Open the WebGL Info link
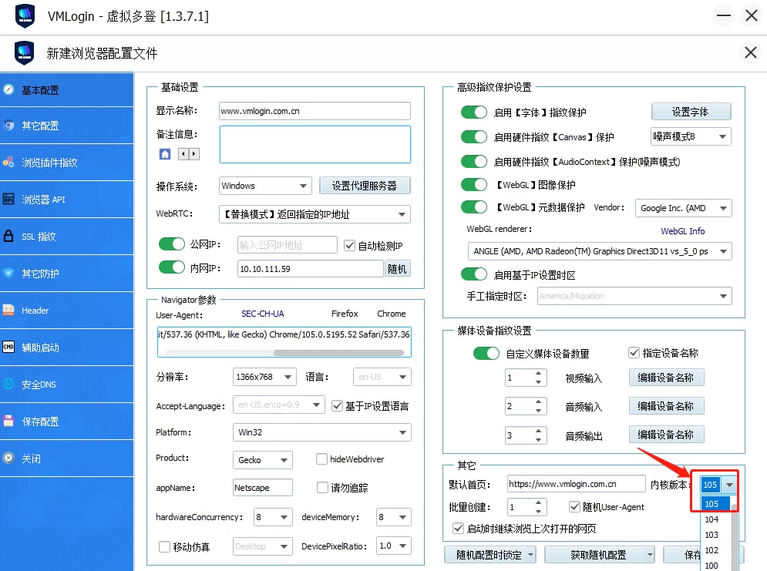Viewport: 767px width, 571px height. 682,231
